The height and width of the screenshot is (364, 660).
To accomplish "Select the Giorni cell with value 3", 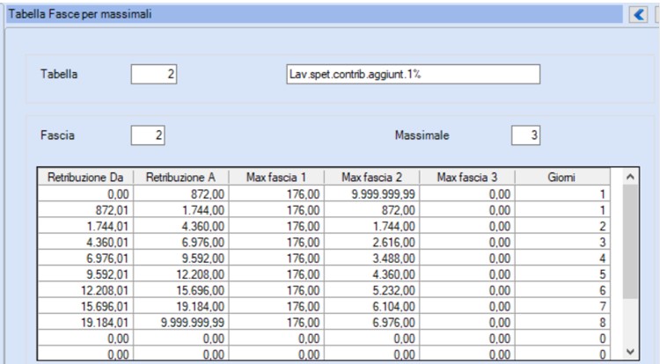I will pyautogui.click(x=562, y=242).
